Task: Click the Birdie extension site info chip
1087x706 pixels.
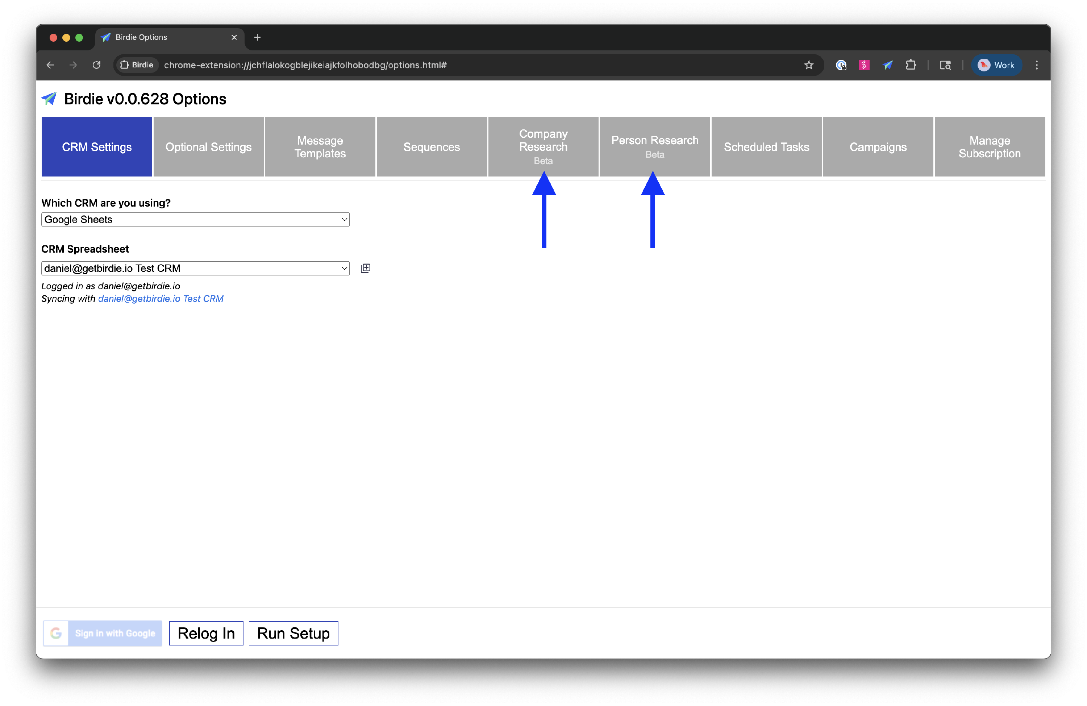Action: point(137,65)
